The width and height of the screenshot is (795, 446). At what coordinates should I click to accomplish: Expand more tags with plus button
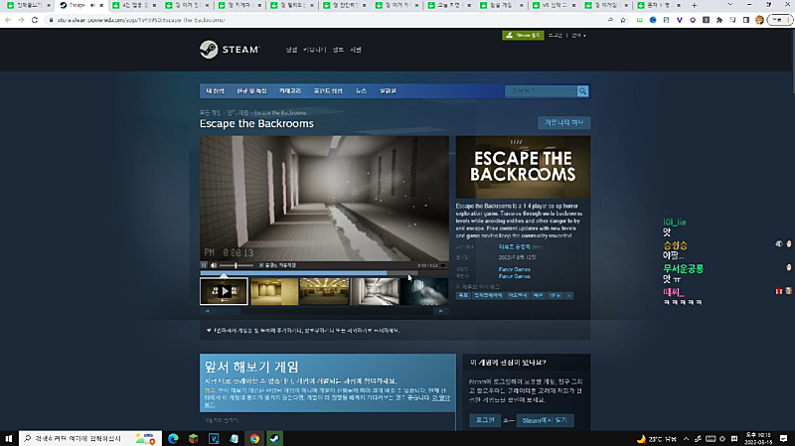[568, 295]
